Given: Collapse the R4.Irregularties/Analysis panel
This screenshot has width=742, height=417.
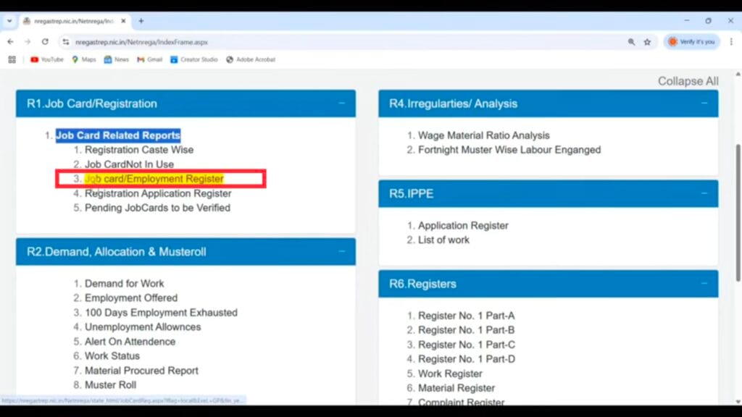Looking at the screenshot, I should click(704, 104).
